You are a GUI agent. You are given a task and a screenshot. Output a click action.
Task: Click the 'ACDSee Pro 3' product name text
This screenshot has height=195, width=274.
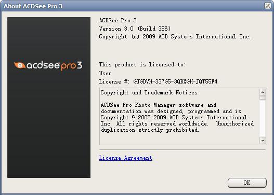tap(118, 20)
